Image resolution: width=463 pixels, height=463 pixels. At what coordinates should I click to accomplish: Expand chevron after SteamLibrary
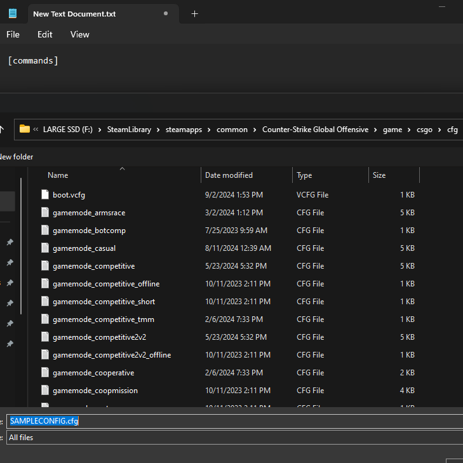click(x=158, y=130)
